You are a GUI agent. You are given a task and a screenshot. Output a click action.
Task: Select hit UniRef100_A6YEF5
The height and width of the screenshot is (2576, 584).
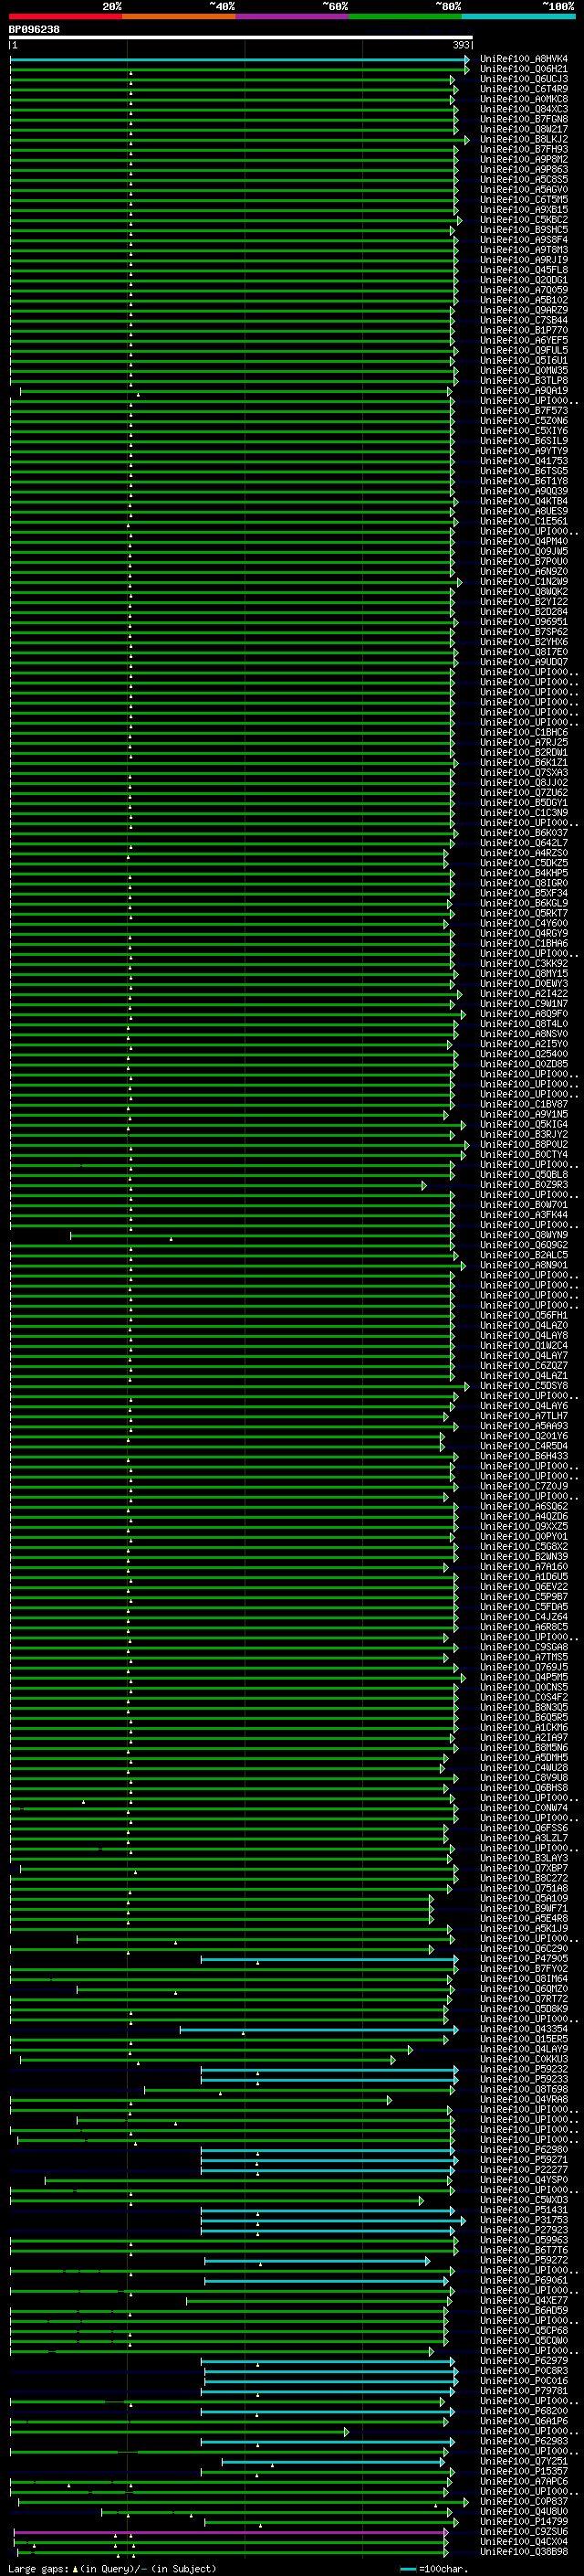524,340
